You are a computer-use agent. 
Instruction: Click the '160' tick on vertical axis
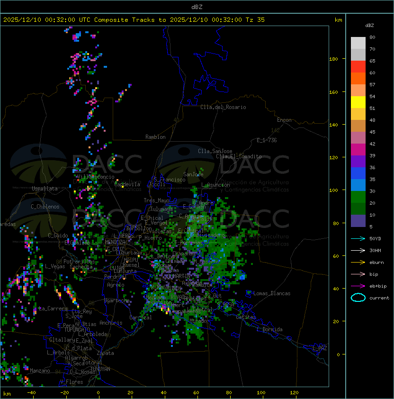click(x=333, y=92)
